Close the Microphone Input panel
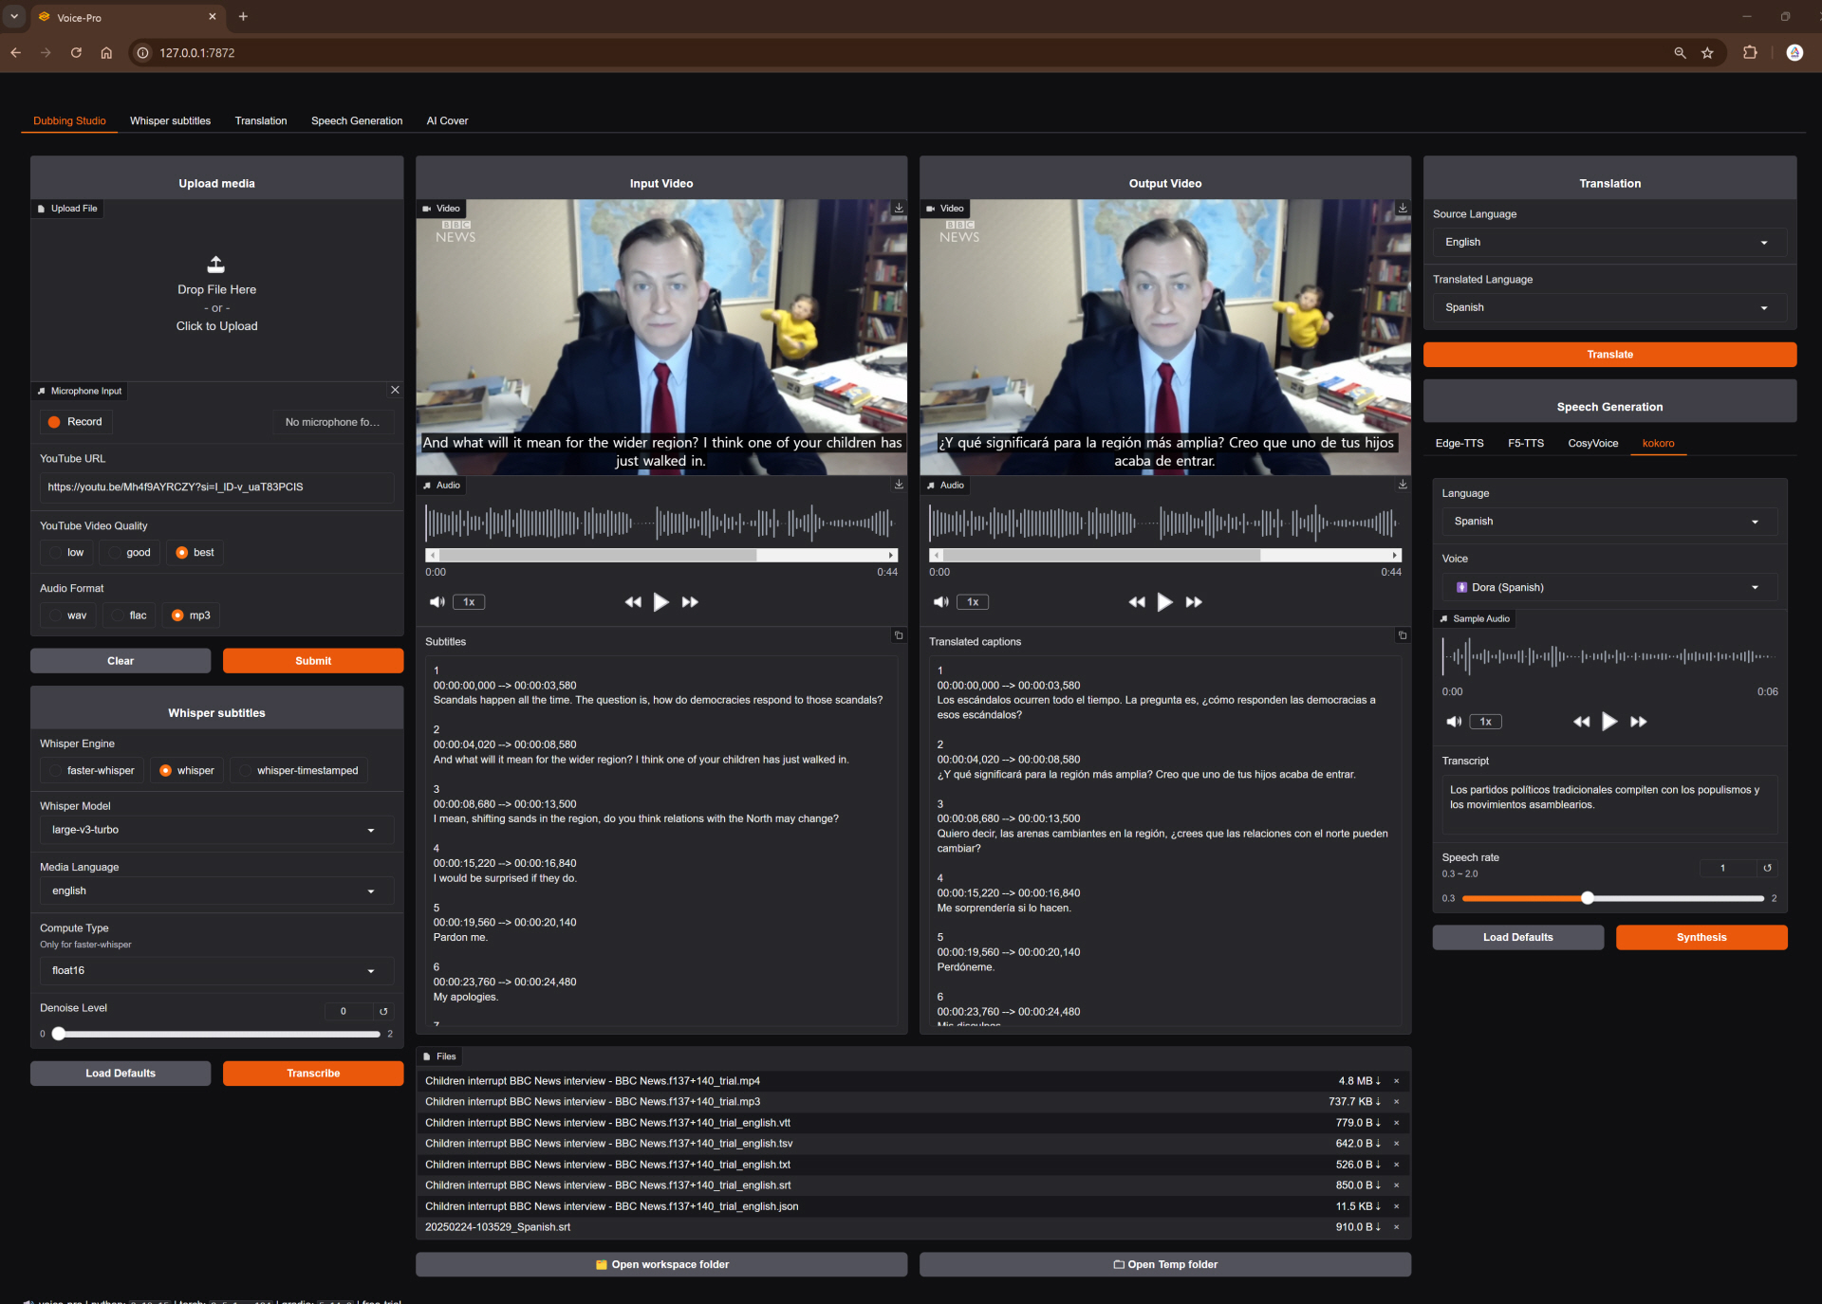This screenshot has height=1304, width=1822. click(x=395, y=390)
